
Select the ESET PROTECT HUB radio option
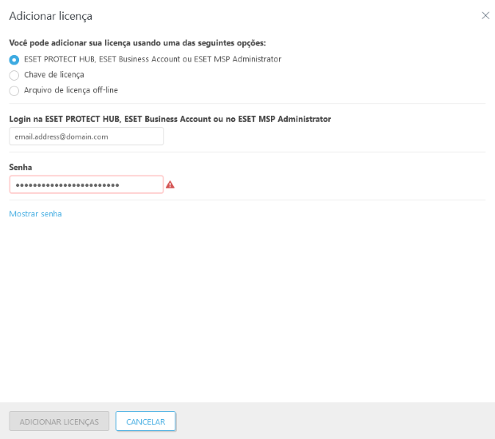coord(14,59)
